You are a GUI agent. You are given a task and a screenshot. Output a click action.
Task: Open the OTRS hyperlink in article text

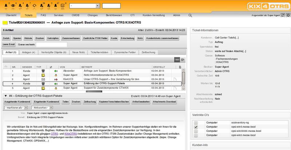click(x=55, y=134)
